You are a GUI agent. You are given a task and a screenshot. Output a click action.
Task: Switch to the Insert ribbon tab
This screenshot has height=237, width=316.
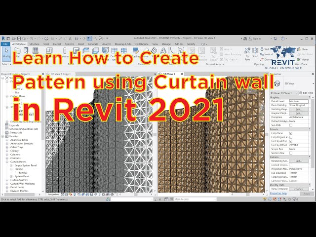point(81,44)
